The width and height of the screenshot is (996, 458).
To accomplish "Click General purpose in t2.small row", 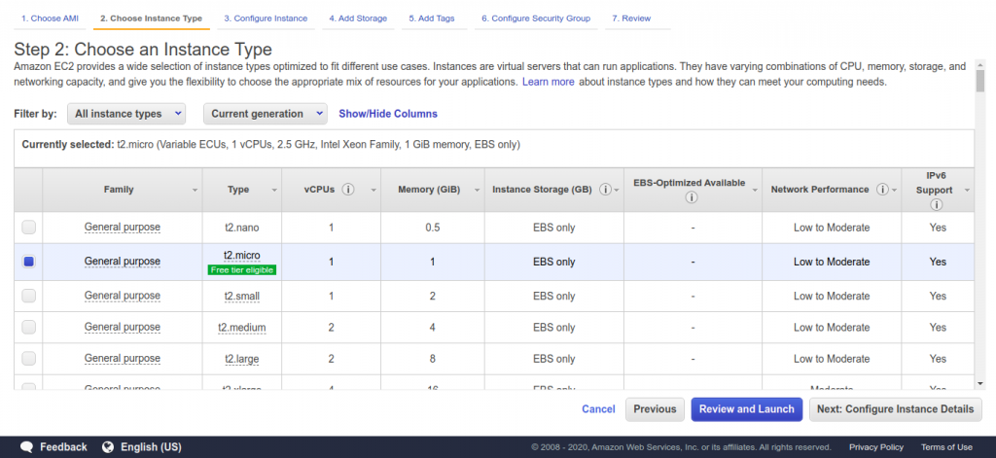I will (x=123, y=296).
